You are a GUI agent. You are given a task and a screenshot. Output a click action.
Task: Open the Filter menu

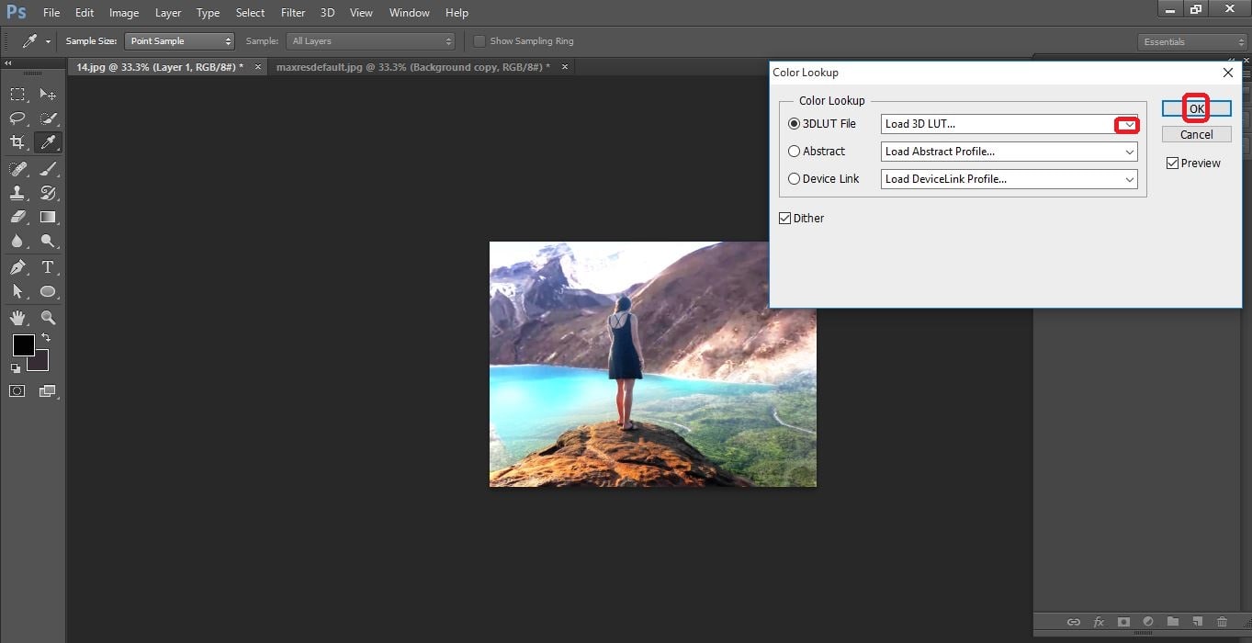(292, 12)
